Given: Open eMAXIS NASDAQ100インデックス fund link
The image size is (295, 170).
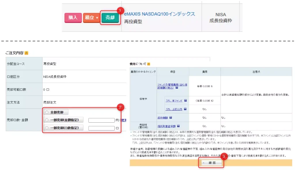Looking at the screenshot, I should 160,14.
